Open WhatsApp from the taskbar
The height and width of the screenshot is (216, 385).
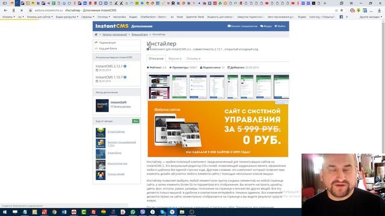133,212
